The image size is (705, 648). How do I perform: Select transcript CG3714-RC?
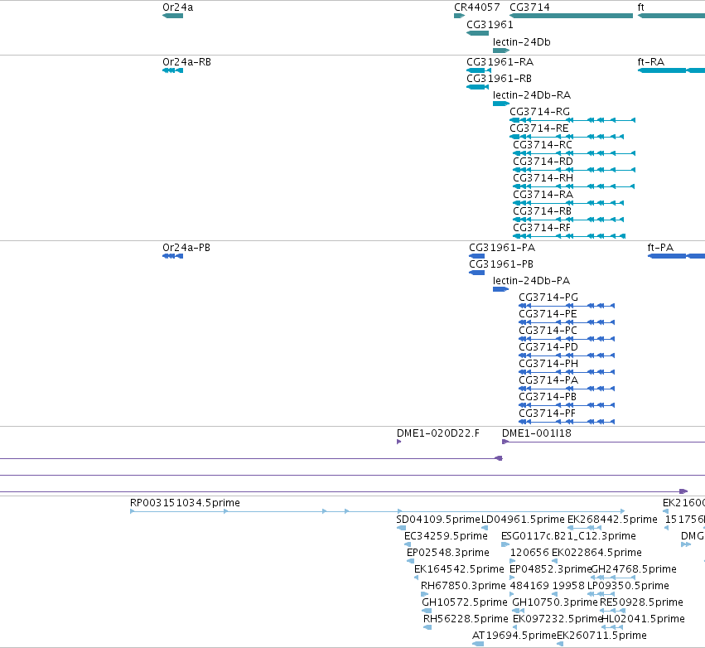pos(574,153)
